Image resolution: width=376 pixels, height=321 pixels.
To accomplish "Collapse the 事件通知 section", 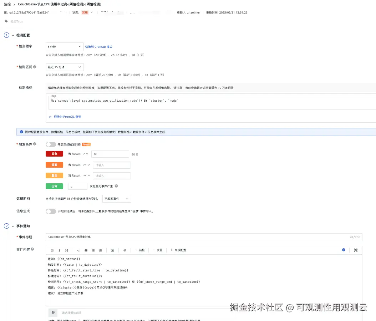I will [x=13, y=226].
